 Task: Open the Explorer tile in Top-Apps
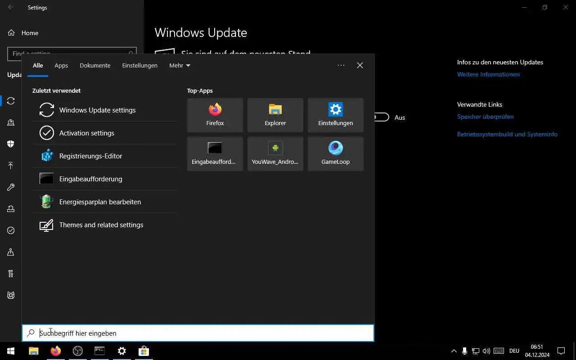point(275,115)
